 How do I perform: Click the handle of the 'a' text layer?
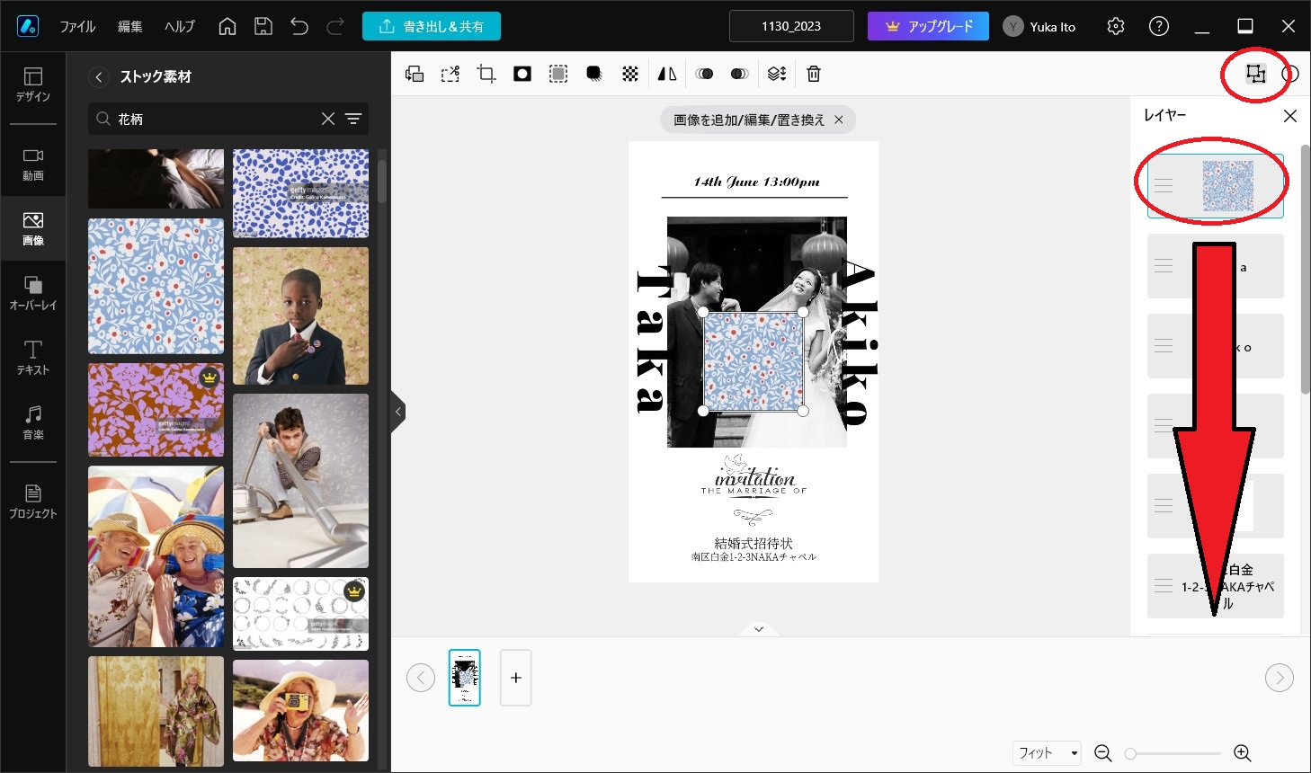point(1164,266)
